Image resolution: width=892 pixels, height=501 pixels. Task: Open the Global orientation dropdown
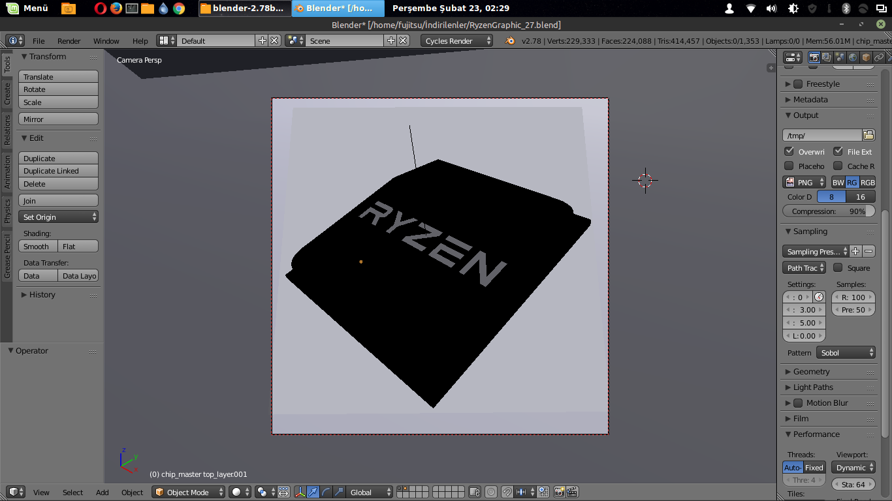pyautogui.click(x=370, y=492)
